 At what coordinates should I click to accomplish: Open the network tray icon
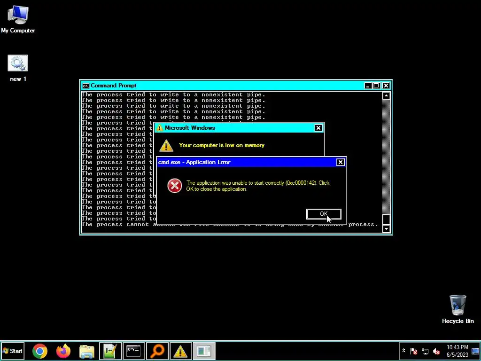click(x=425, y=351)
